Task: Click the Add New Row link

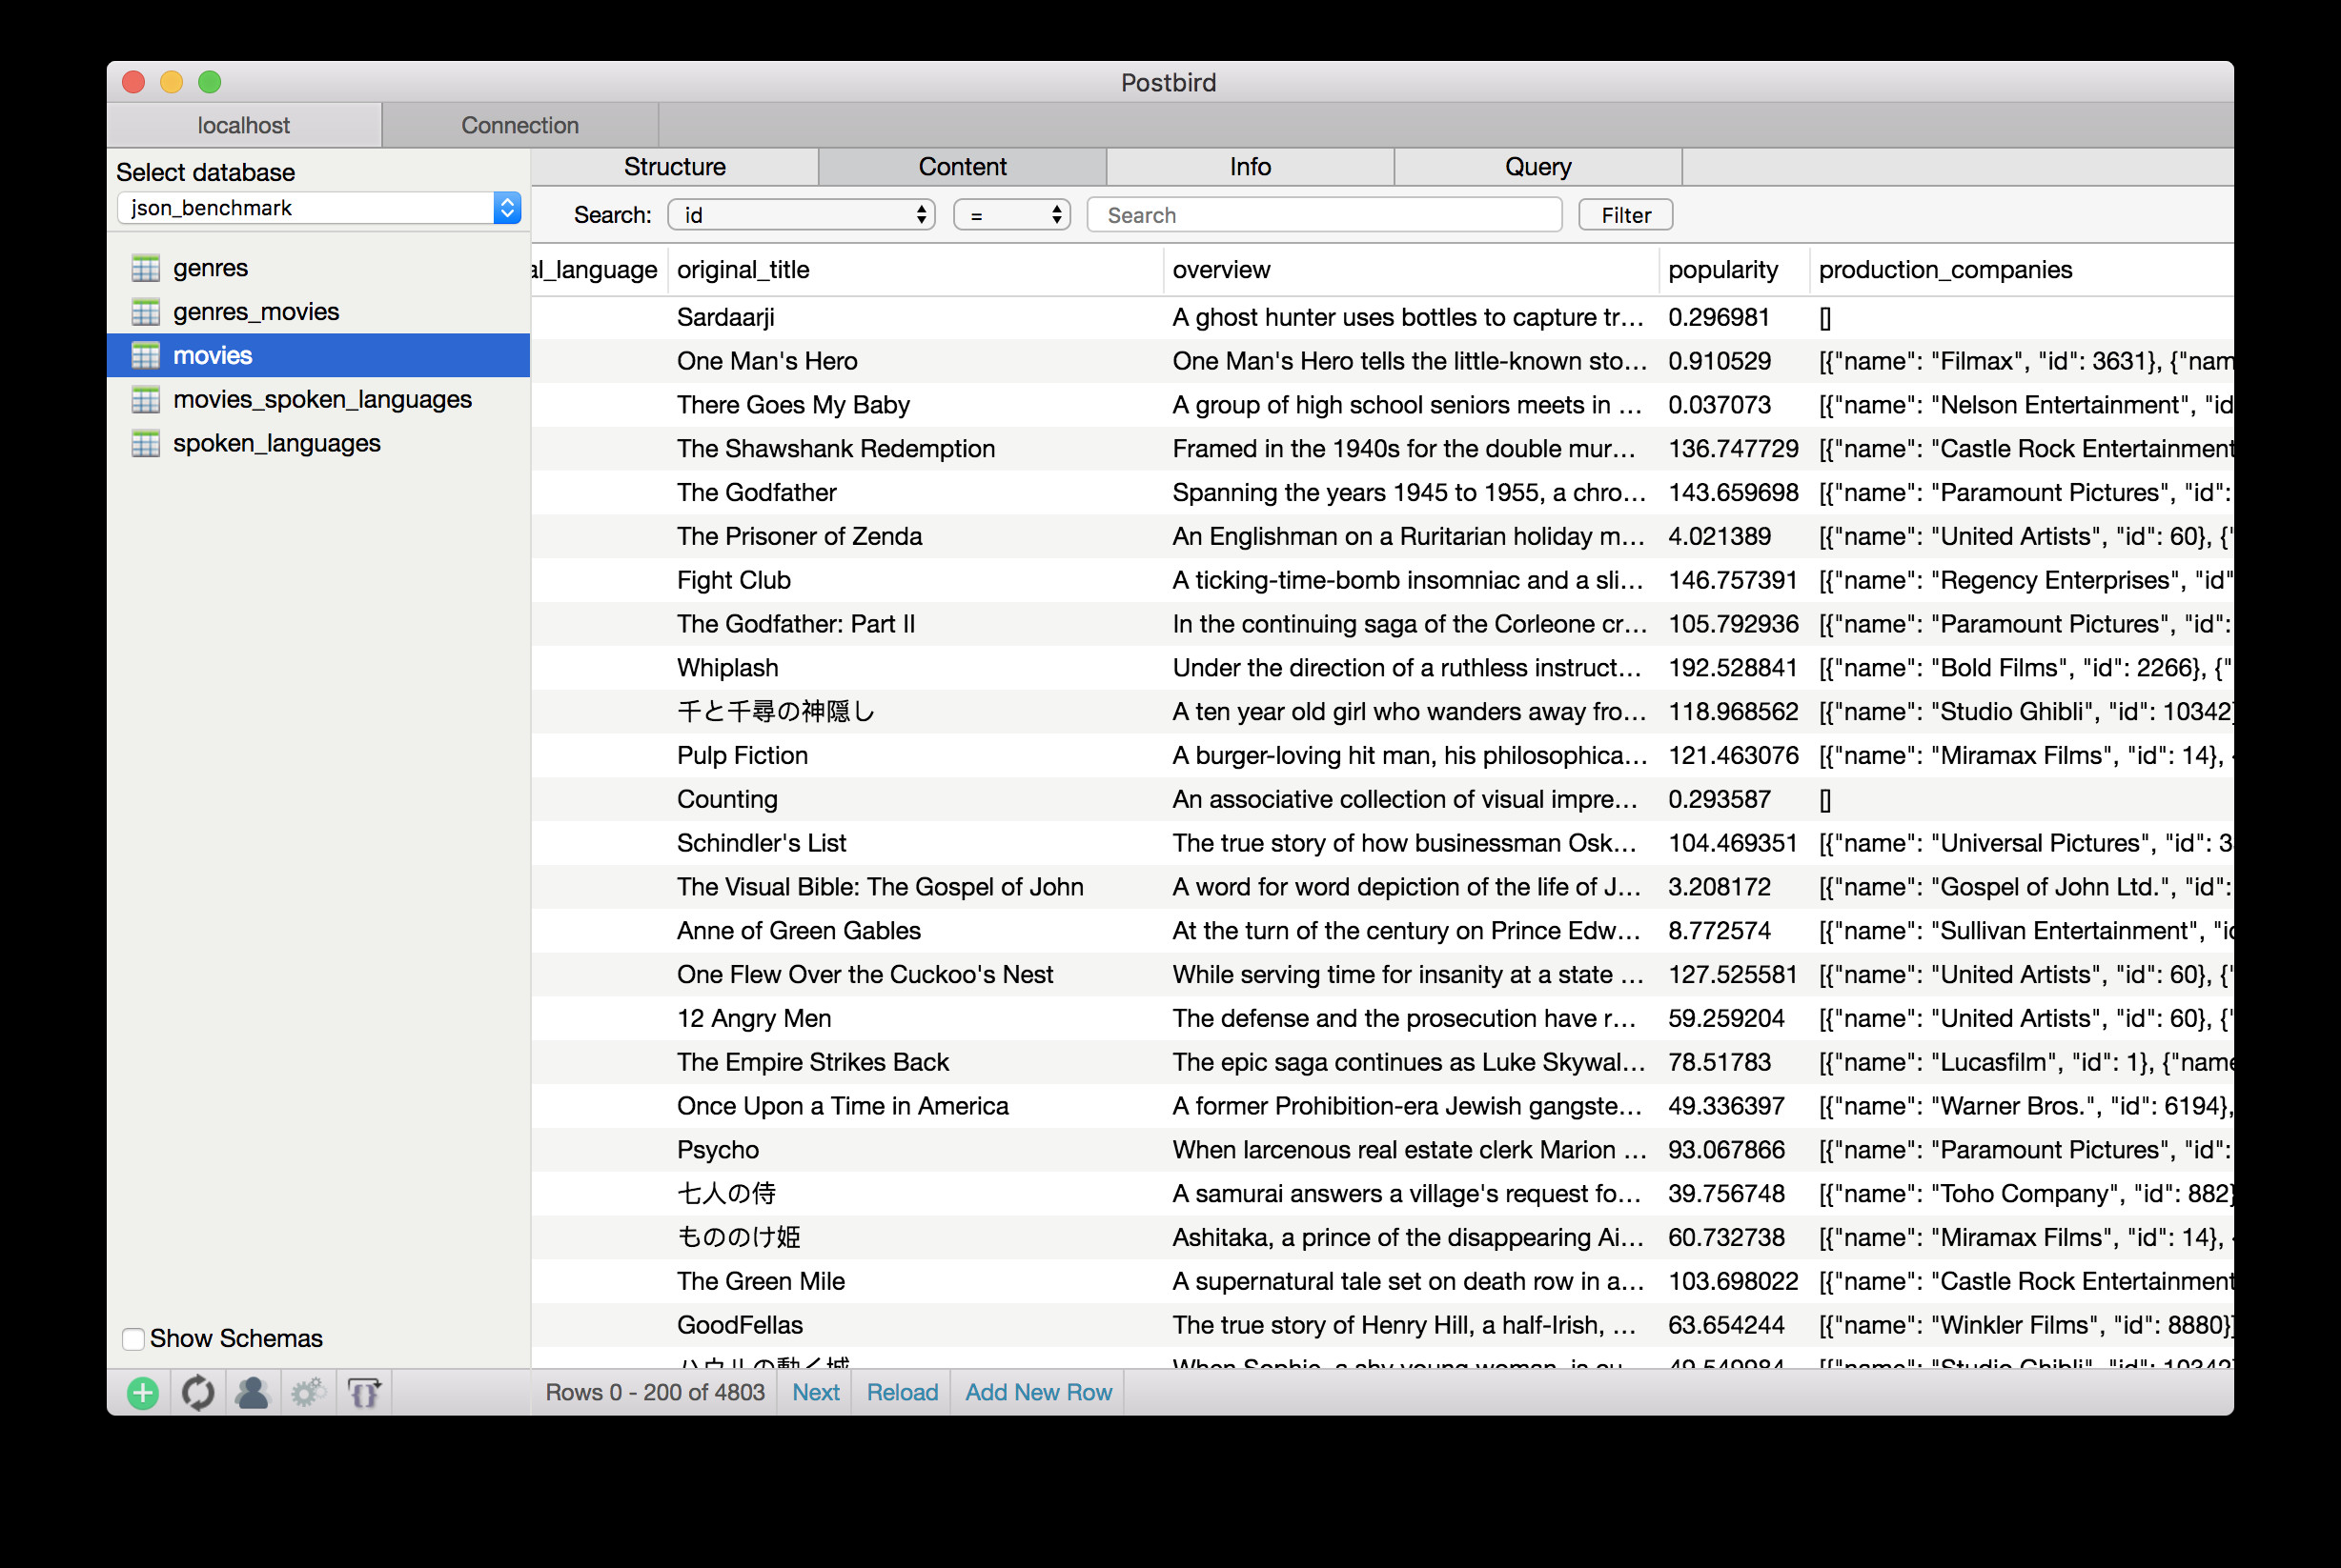Action: pyautogui.click(x=1037, y=1392)
